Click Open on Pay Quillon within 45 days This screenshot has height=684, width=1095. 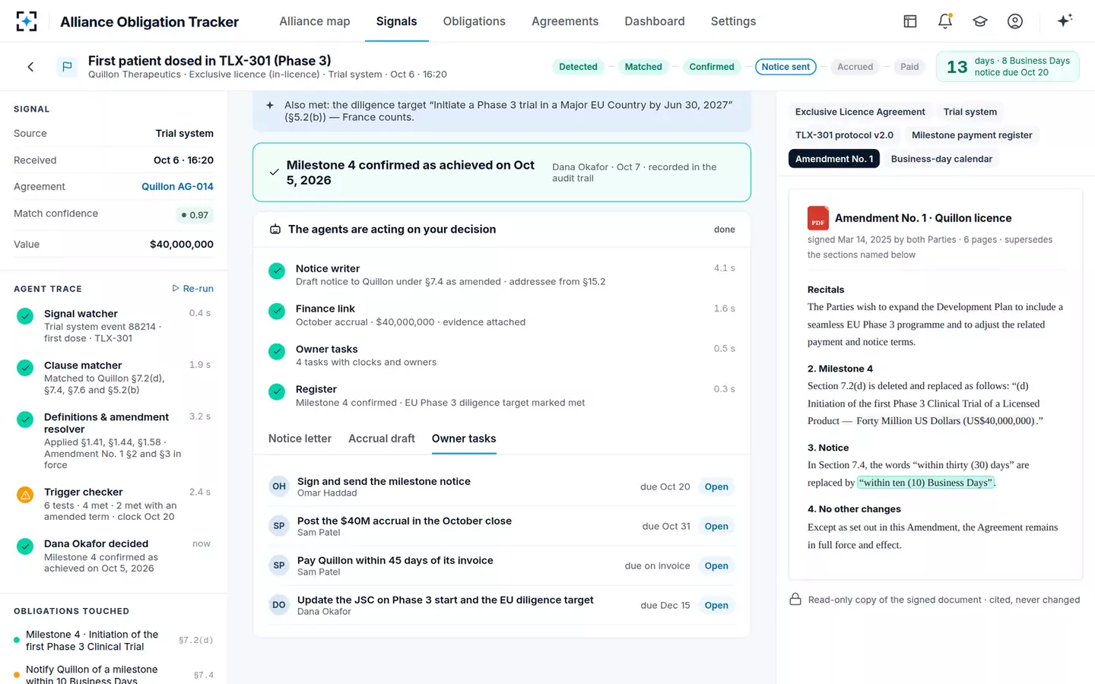716,565
